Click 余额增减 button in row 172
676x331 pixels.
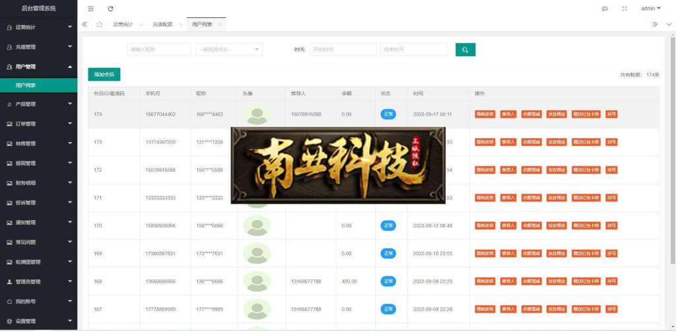coord(531,170)
